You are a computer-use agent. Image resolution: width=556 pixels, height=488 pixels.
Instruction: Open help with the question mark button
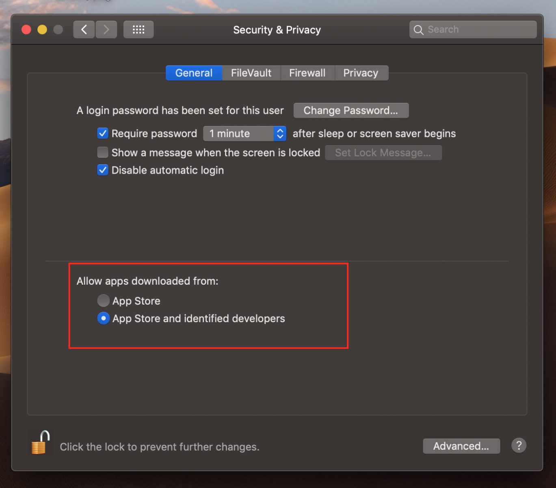click(519, 446)
